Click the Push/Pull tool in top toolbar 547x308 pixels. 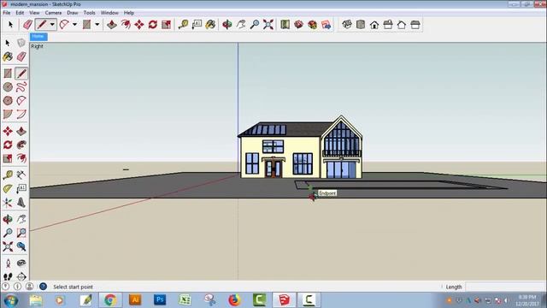[x=112, y=25]
